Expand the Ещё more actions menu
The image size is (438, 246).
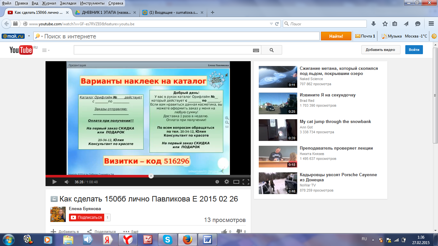point(131,232)
